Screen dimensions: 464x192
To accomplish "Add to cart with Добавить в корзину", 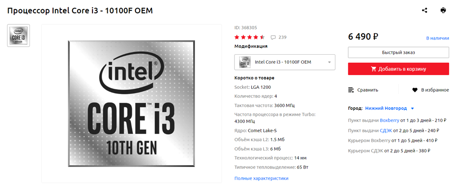I will 398,69.
